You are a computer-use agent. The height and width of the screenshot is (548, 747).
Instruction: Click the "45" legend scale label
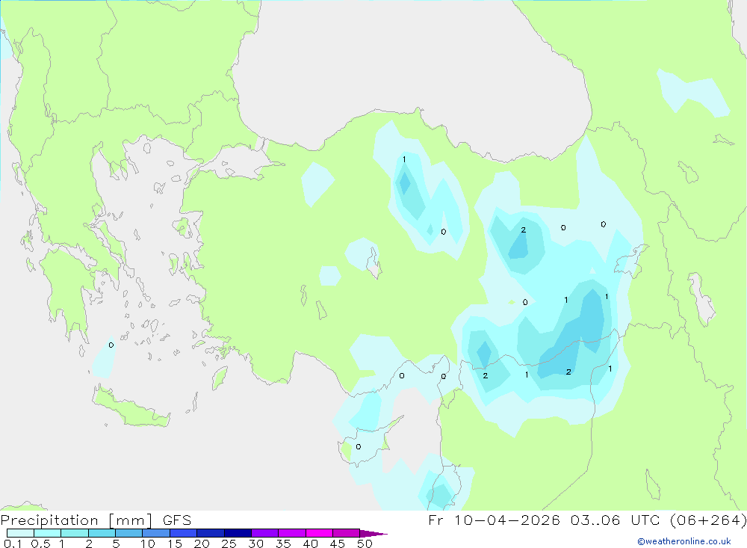(338, 544)
